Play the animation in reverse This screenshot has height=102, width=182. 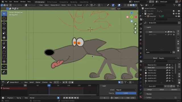[70, 98]
